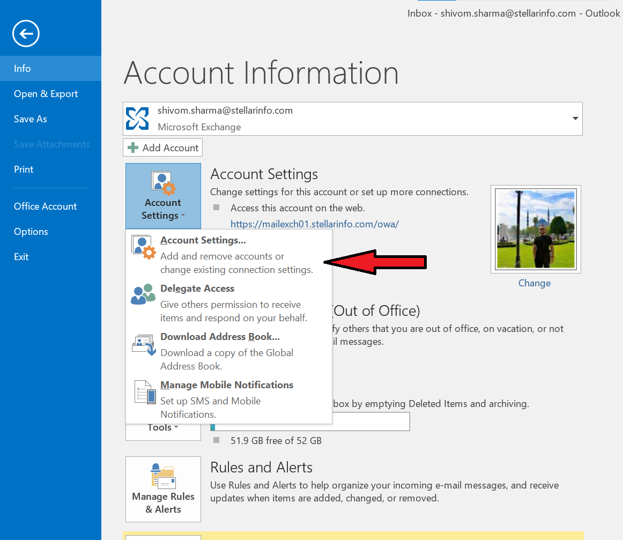Open Office Account settings
623x540 pixels.
45,206
